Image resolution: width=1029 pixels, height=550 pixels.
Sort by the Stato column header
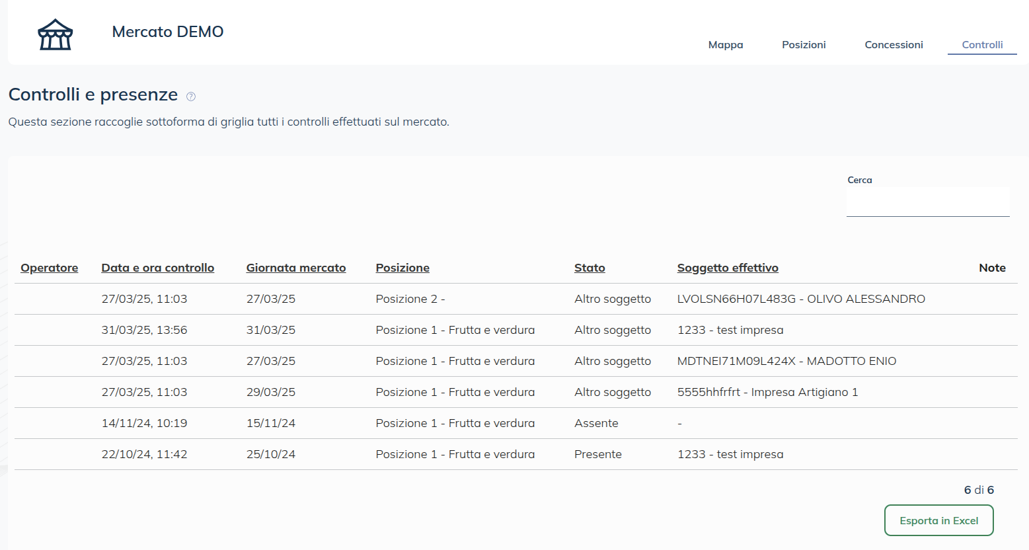point(590,268)
